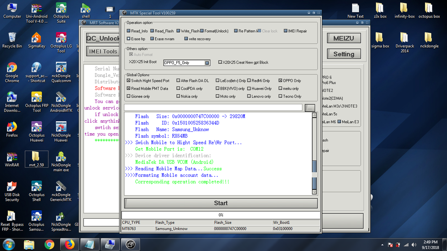Open the Octoplus Huawei shortcut
Screen dimensions: 447x251
[x=37, y=132]
